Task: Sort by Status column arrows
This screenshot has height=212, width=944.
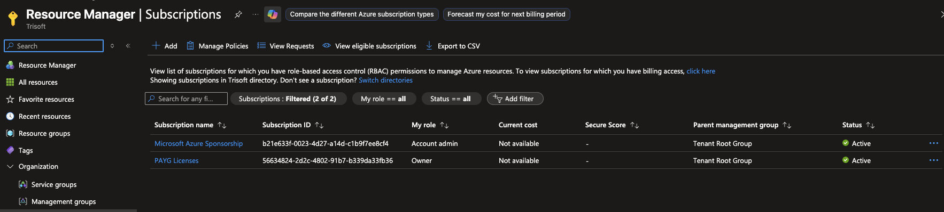Action: point(870,125)
